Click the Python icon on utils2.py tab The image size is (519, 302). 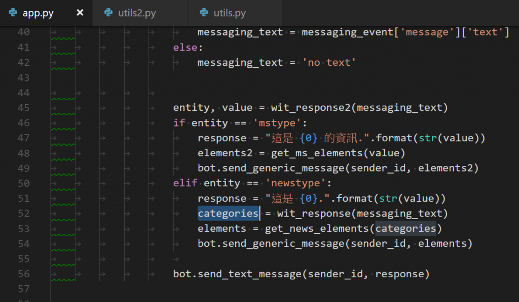pos(108,13)
